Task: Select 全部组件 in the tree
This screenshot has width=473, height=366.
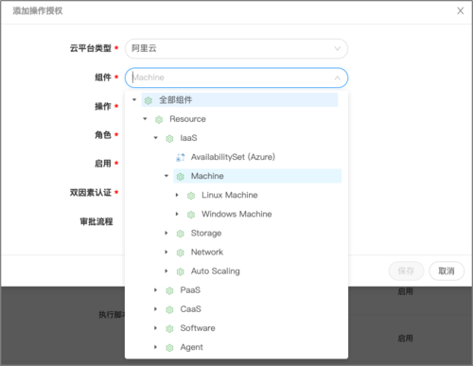Action: pyautogui.click(x=176, y=100)
